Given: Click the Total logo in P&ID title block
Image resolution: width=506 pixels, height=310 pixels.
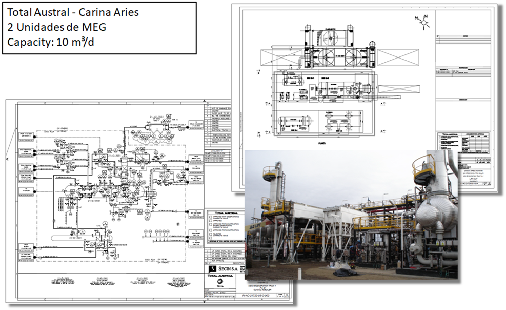Looking at the screenshot, I should pos(220,283).
